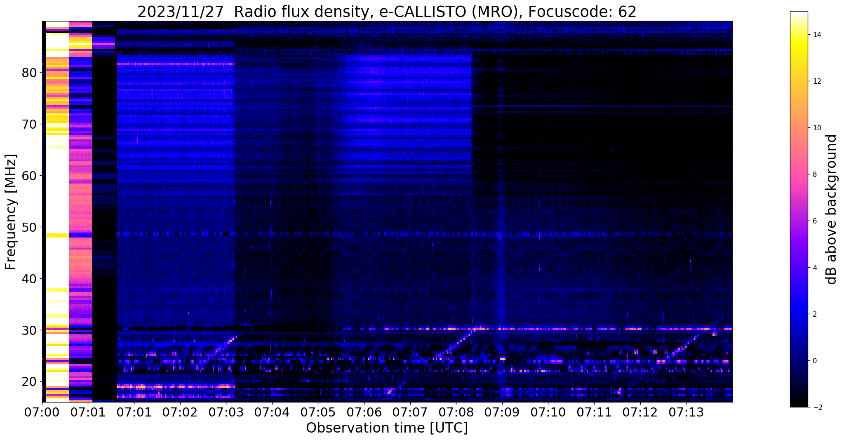Click the 07:03 time tick label
The image size is (844, 440).
coord(226,412)
